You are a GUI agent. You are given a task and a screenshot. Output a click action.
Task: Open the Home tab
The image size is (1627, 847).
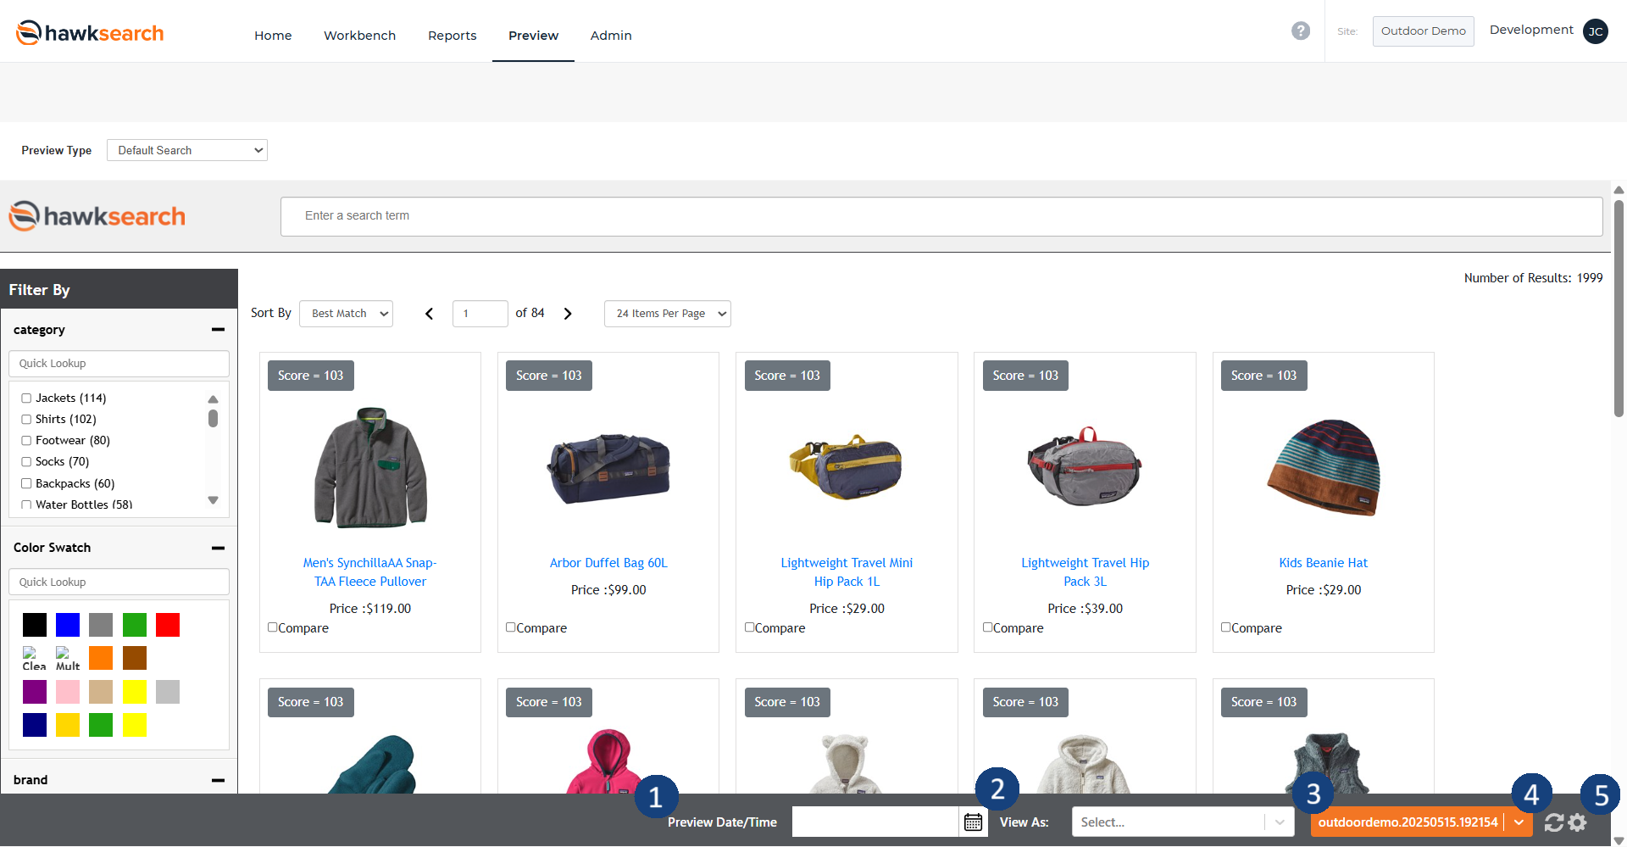273,36
